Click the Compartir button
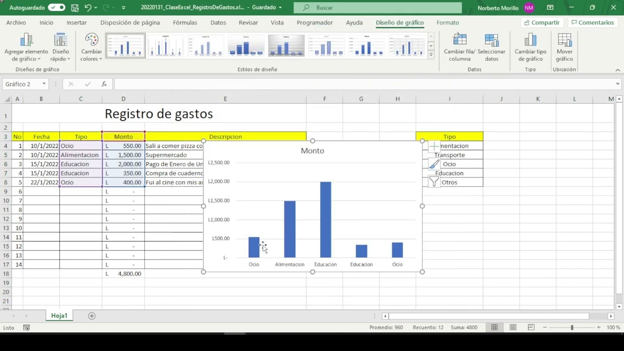This screenshot has height=351, width=624. pos(541,22)
